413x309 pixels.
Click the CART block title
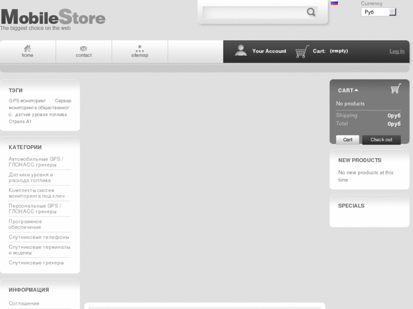coord(345,91)
